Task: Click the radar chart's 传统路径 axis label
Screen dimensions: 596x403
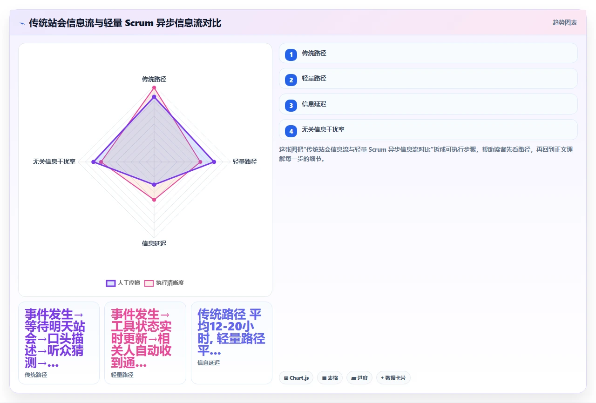Action: pyautogui.click(x=154, y=79)
